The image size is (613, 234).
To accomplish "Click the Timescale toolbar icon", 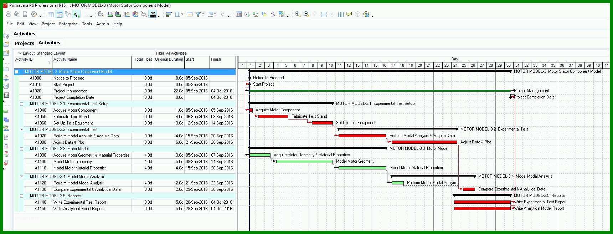I will pos(190,14).
